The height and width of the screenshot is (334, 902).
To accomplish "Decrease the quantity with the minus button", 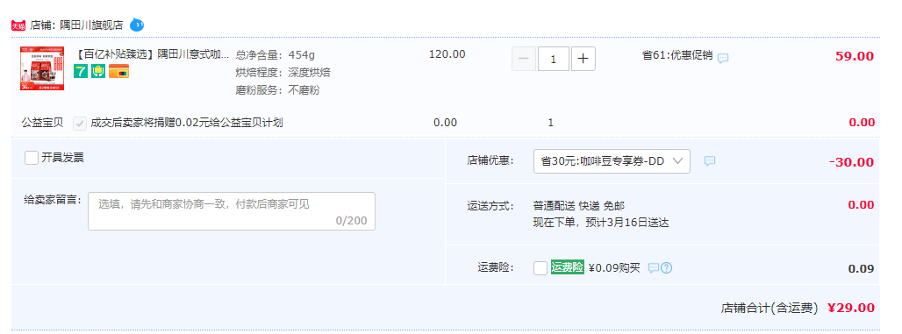I will (524, 59).
